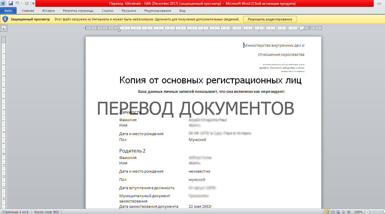
Task: Click the tab stop selector box left of ruler
Action: coord(4,28)
